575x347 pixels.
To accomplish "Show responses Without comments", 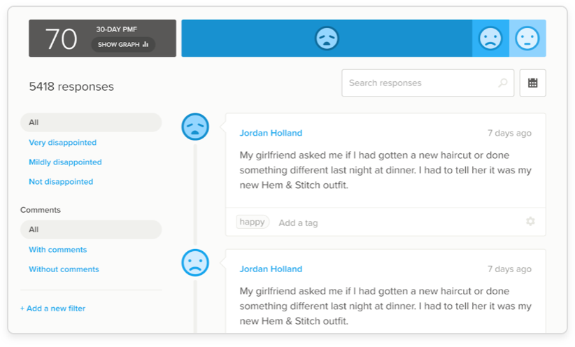I will (64, 269).
